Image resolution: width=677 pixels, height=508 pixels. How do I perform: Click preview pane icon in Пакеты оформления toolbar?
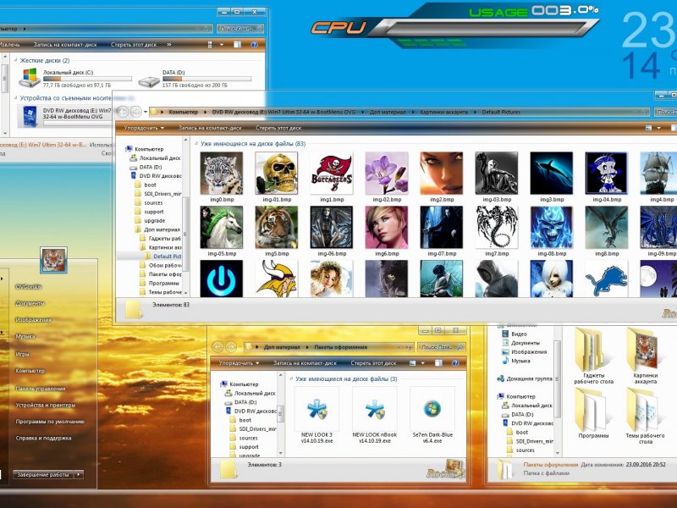pos(438,363)
